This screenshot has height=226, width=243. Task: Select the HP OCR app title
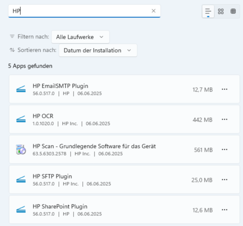(43, 116)
